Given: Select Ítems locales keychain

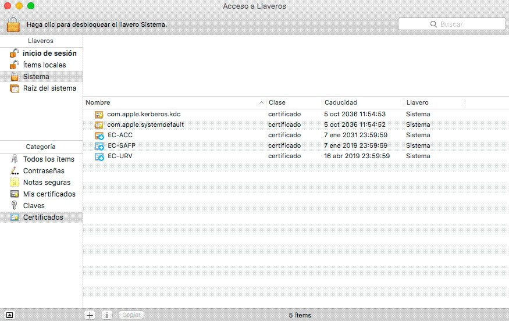Looking at the screenshot, I should [44, 65].
